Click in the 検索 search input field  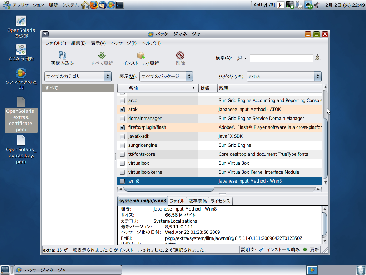click(x=281, y=58)
